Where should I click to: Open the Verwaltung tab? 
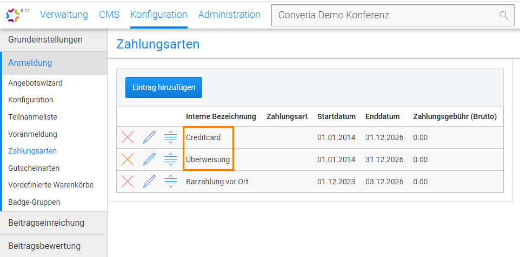pyautogui.click(x=64, y=15)
